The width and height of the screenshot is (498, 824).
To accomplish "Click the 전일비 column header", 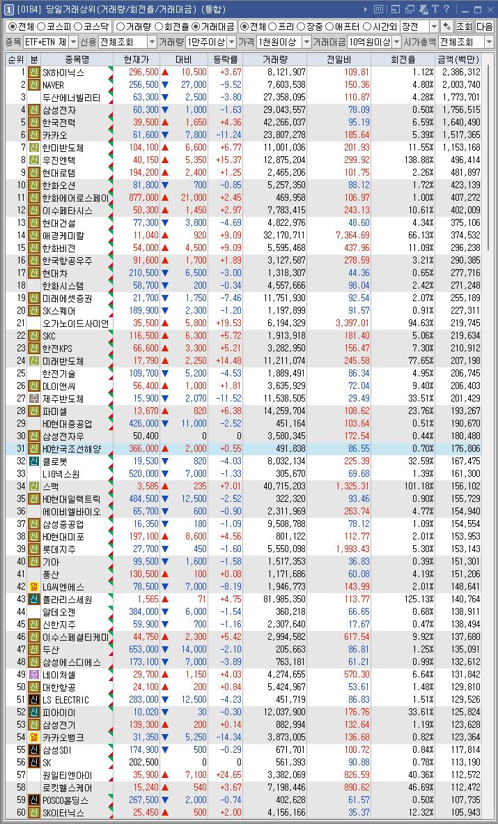I will pyautogui.click(x=339, y=60).
